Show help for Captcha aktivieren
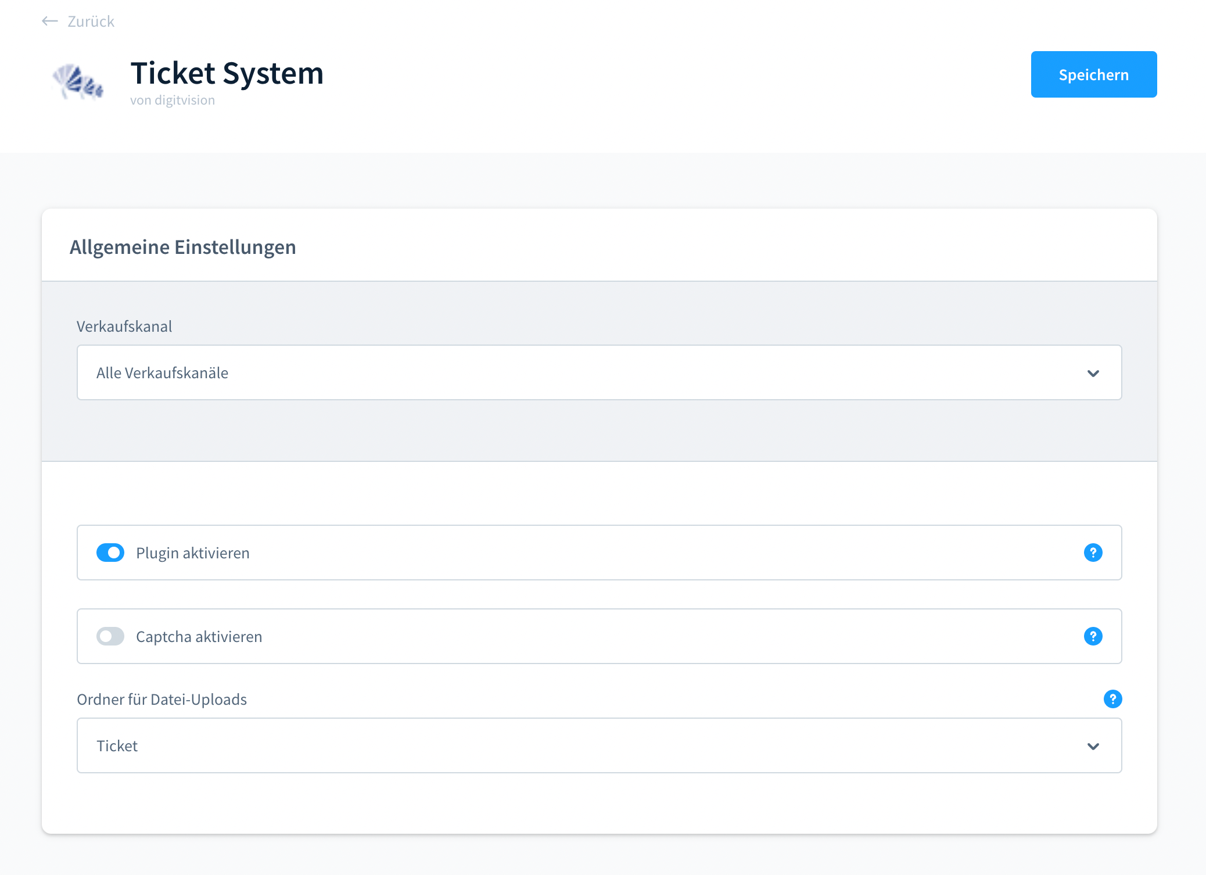1206x875 pixels. pyautogui.click(x=1093, y=636)
